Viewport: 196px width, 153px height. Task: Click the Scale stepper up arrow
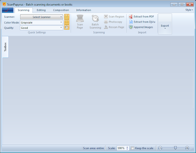(x=127, y=147)
